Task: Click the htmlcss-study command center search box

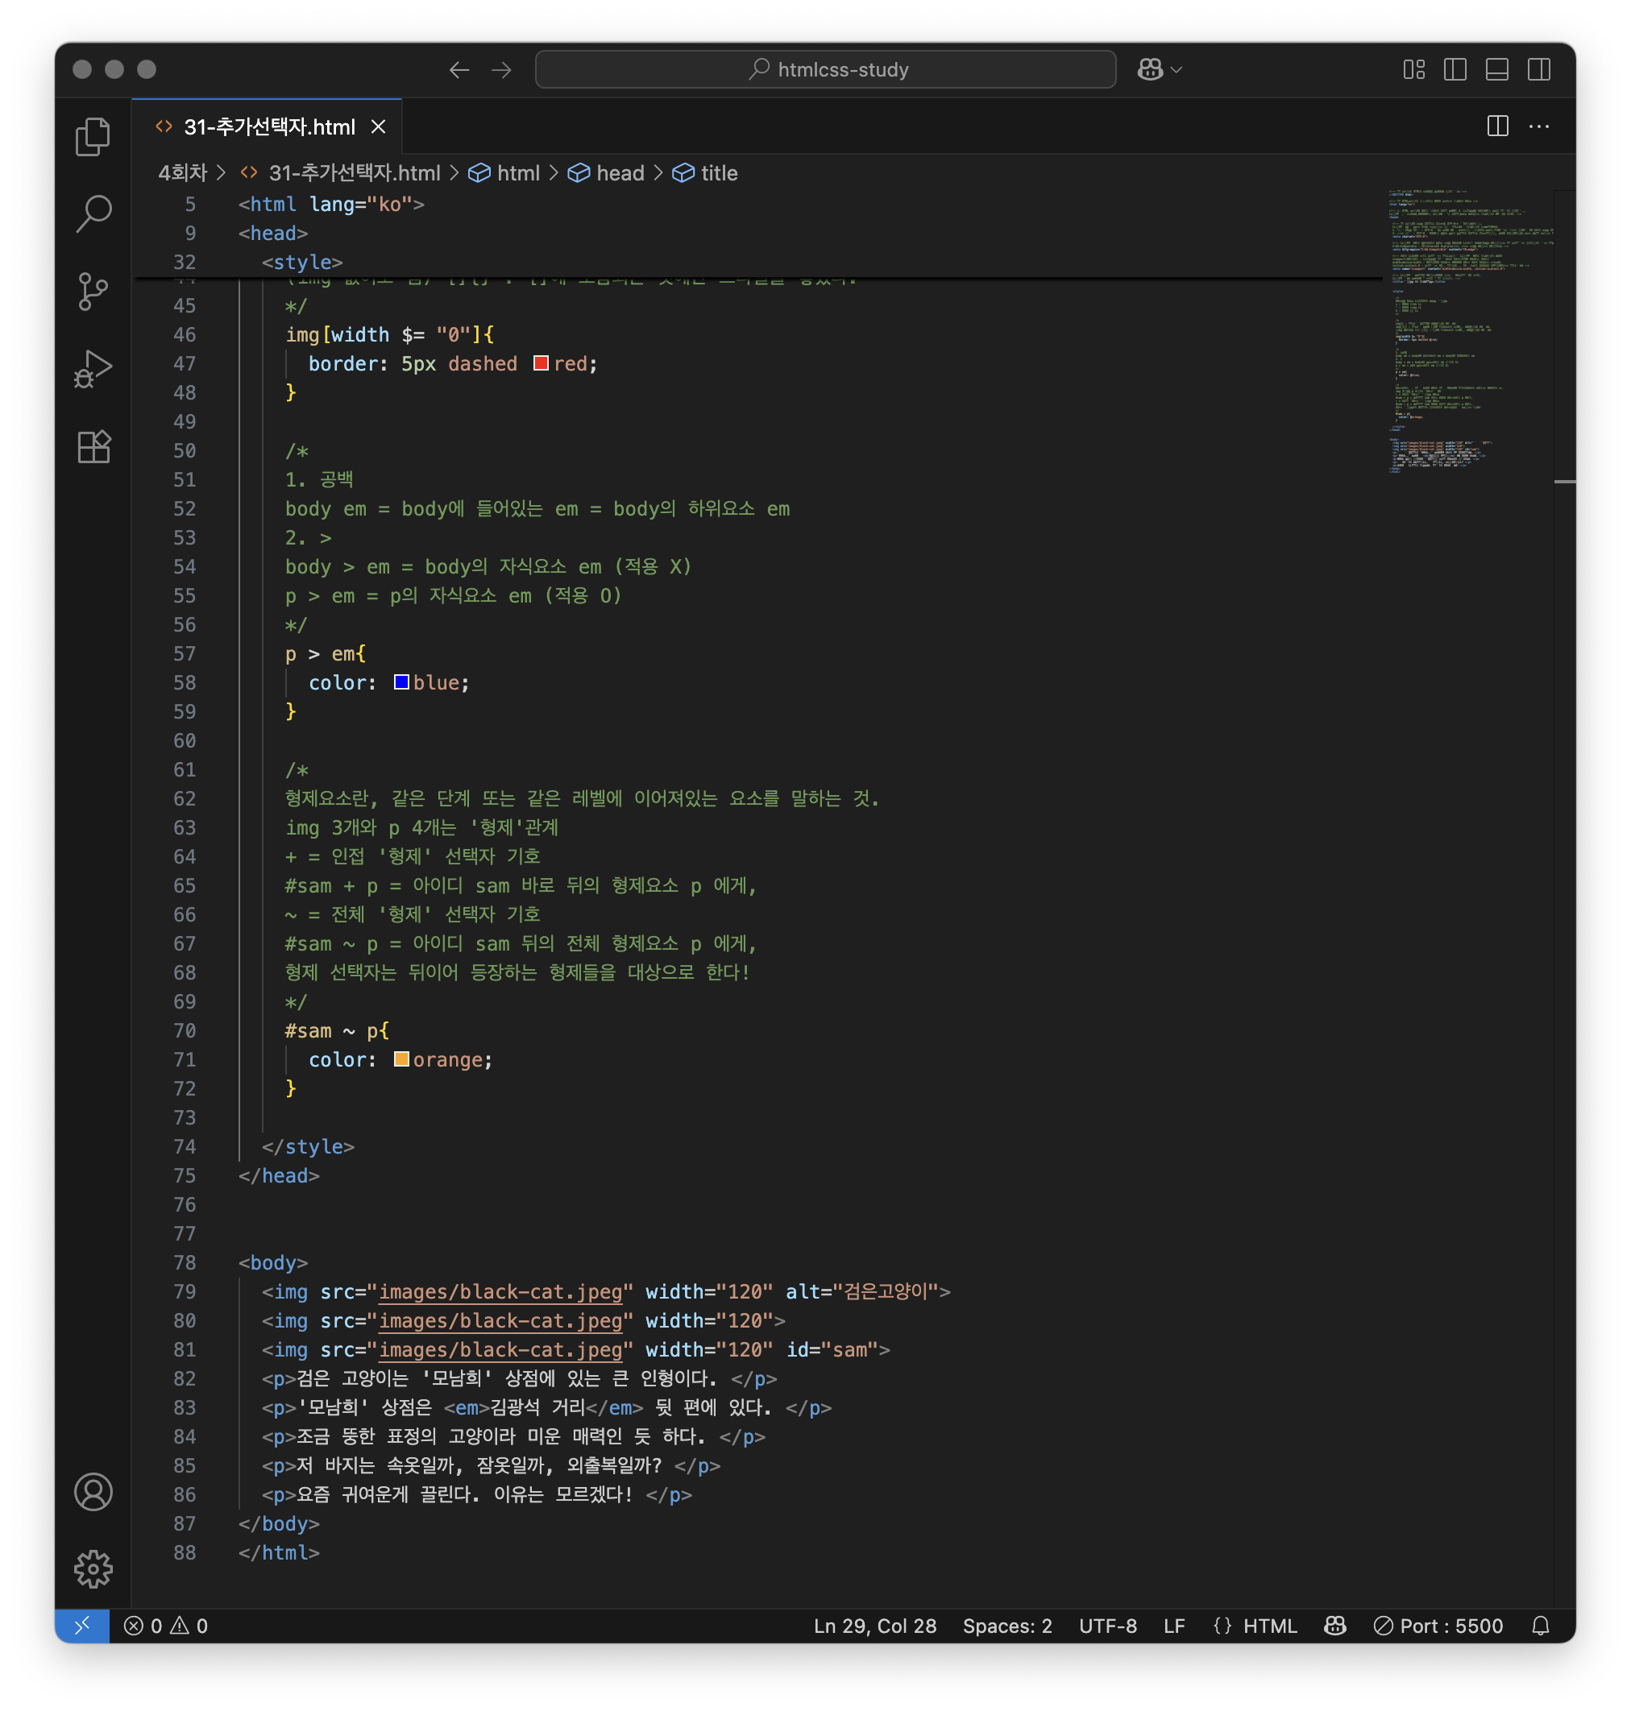Action: tap(825, 69)
